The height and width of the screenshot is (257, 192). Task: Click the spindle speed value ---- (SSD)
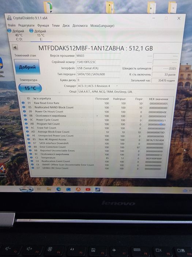click(165, 69)
